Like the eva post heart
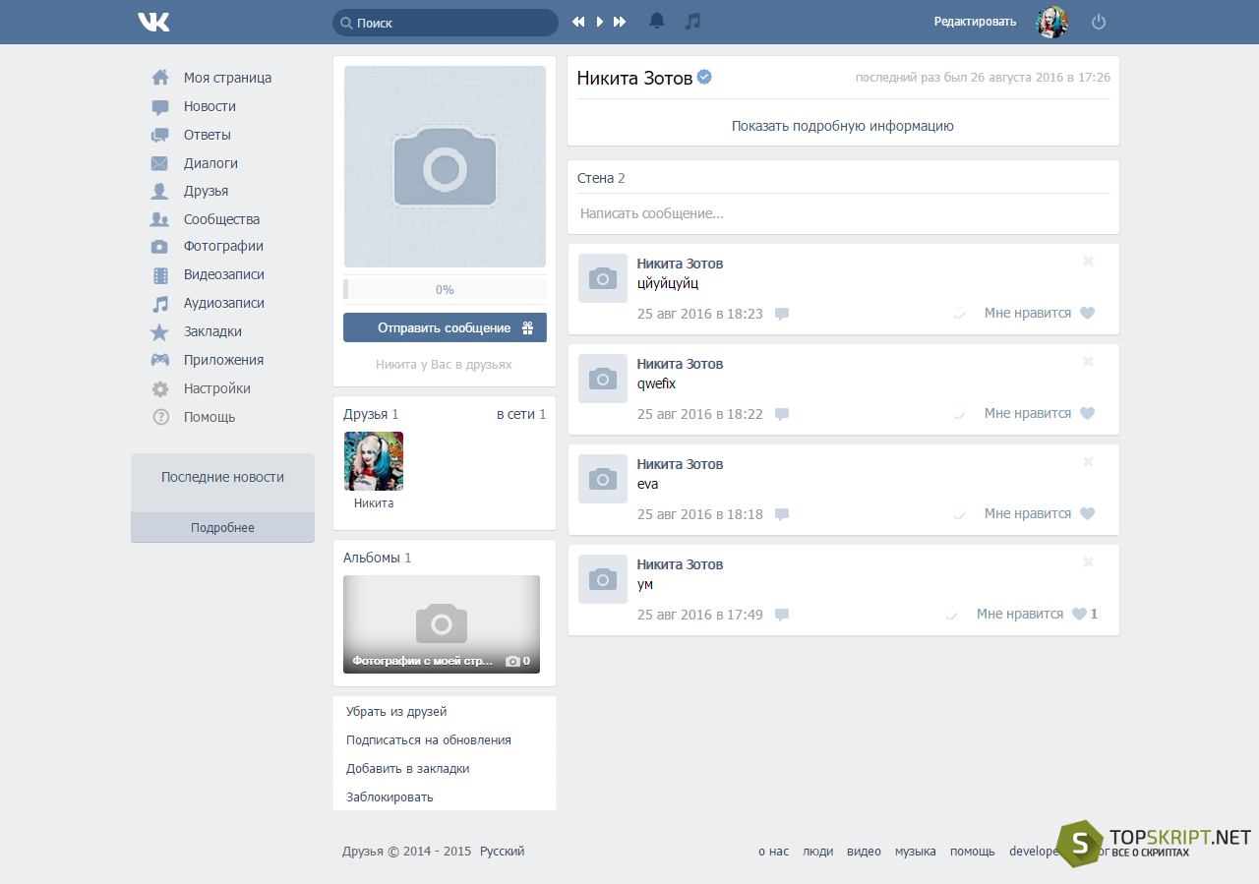 [1087, 514]
